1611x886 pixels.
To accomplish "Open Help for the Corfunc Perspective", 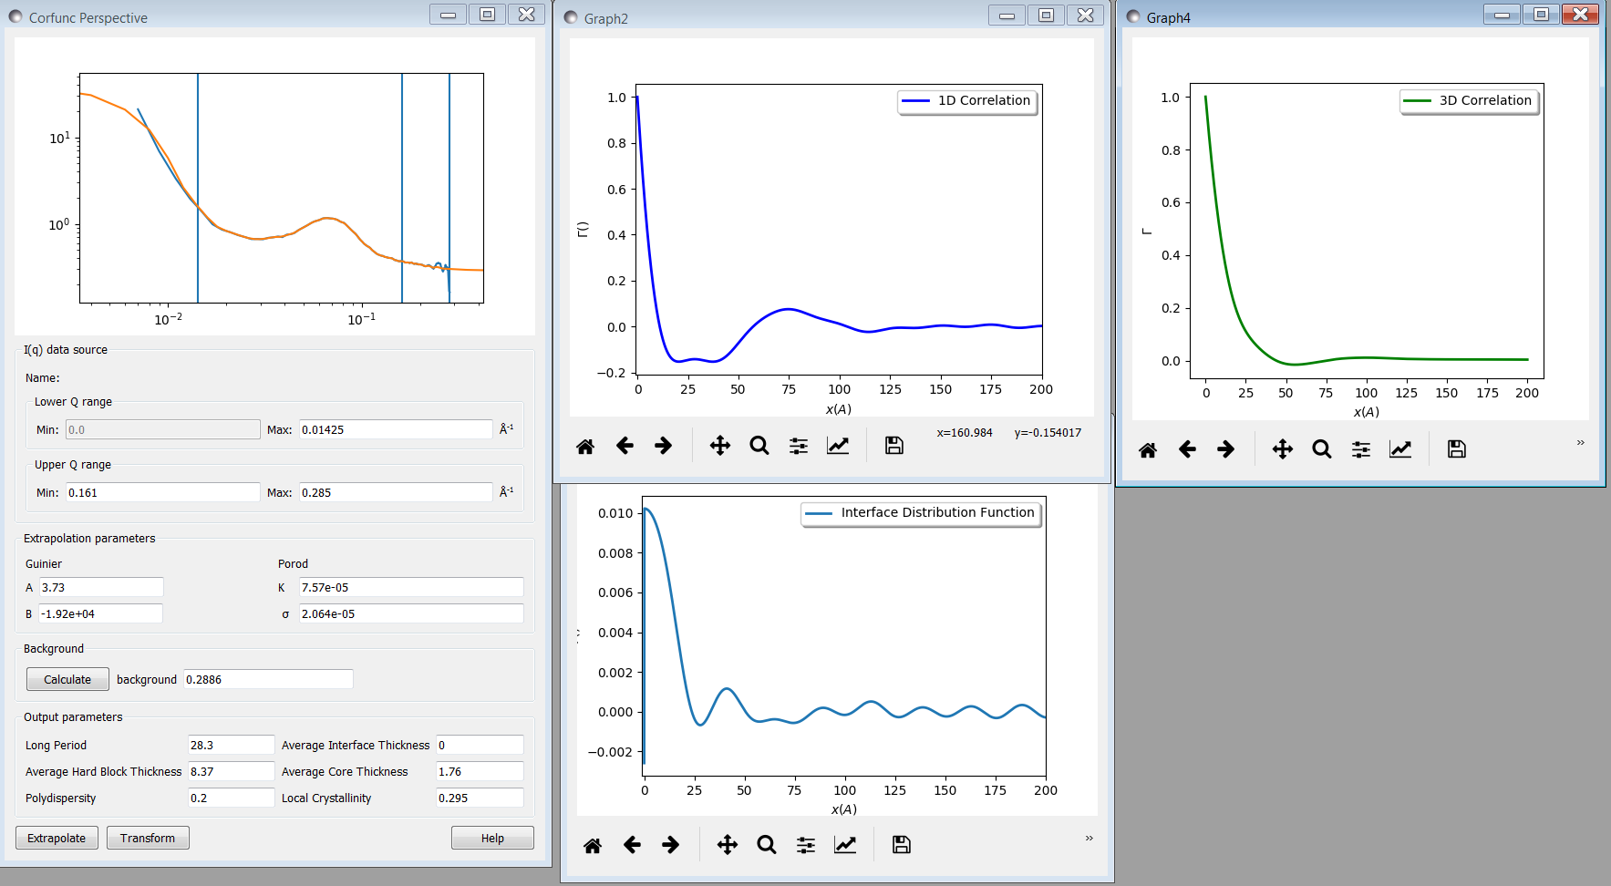I will tap(491, 838).
